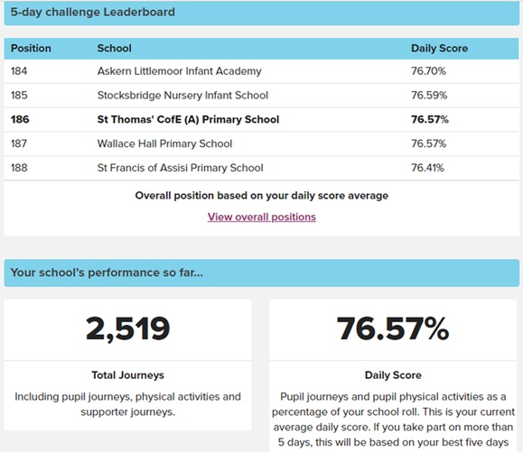Click the school's performance so far heading
Screen dimensions: 523x452
107,272
